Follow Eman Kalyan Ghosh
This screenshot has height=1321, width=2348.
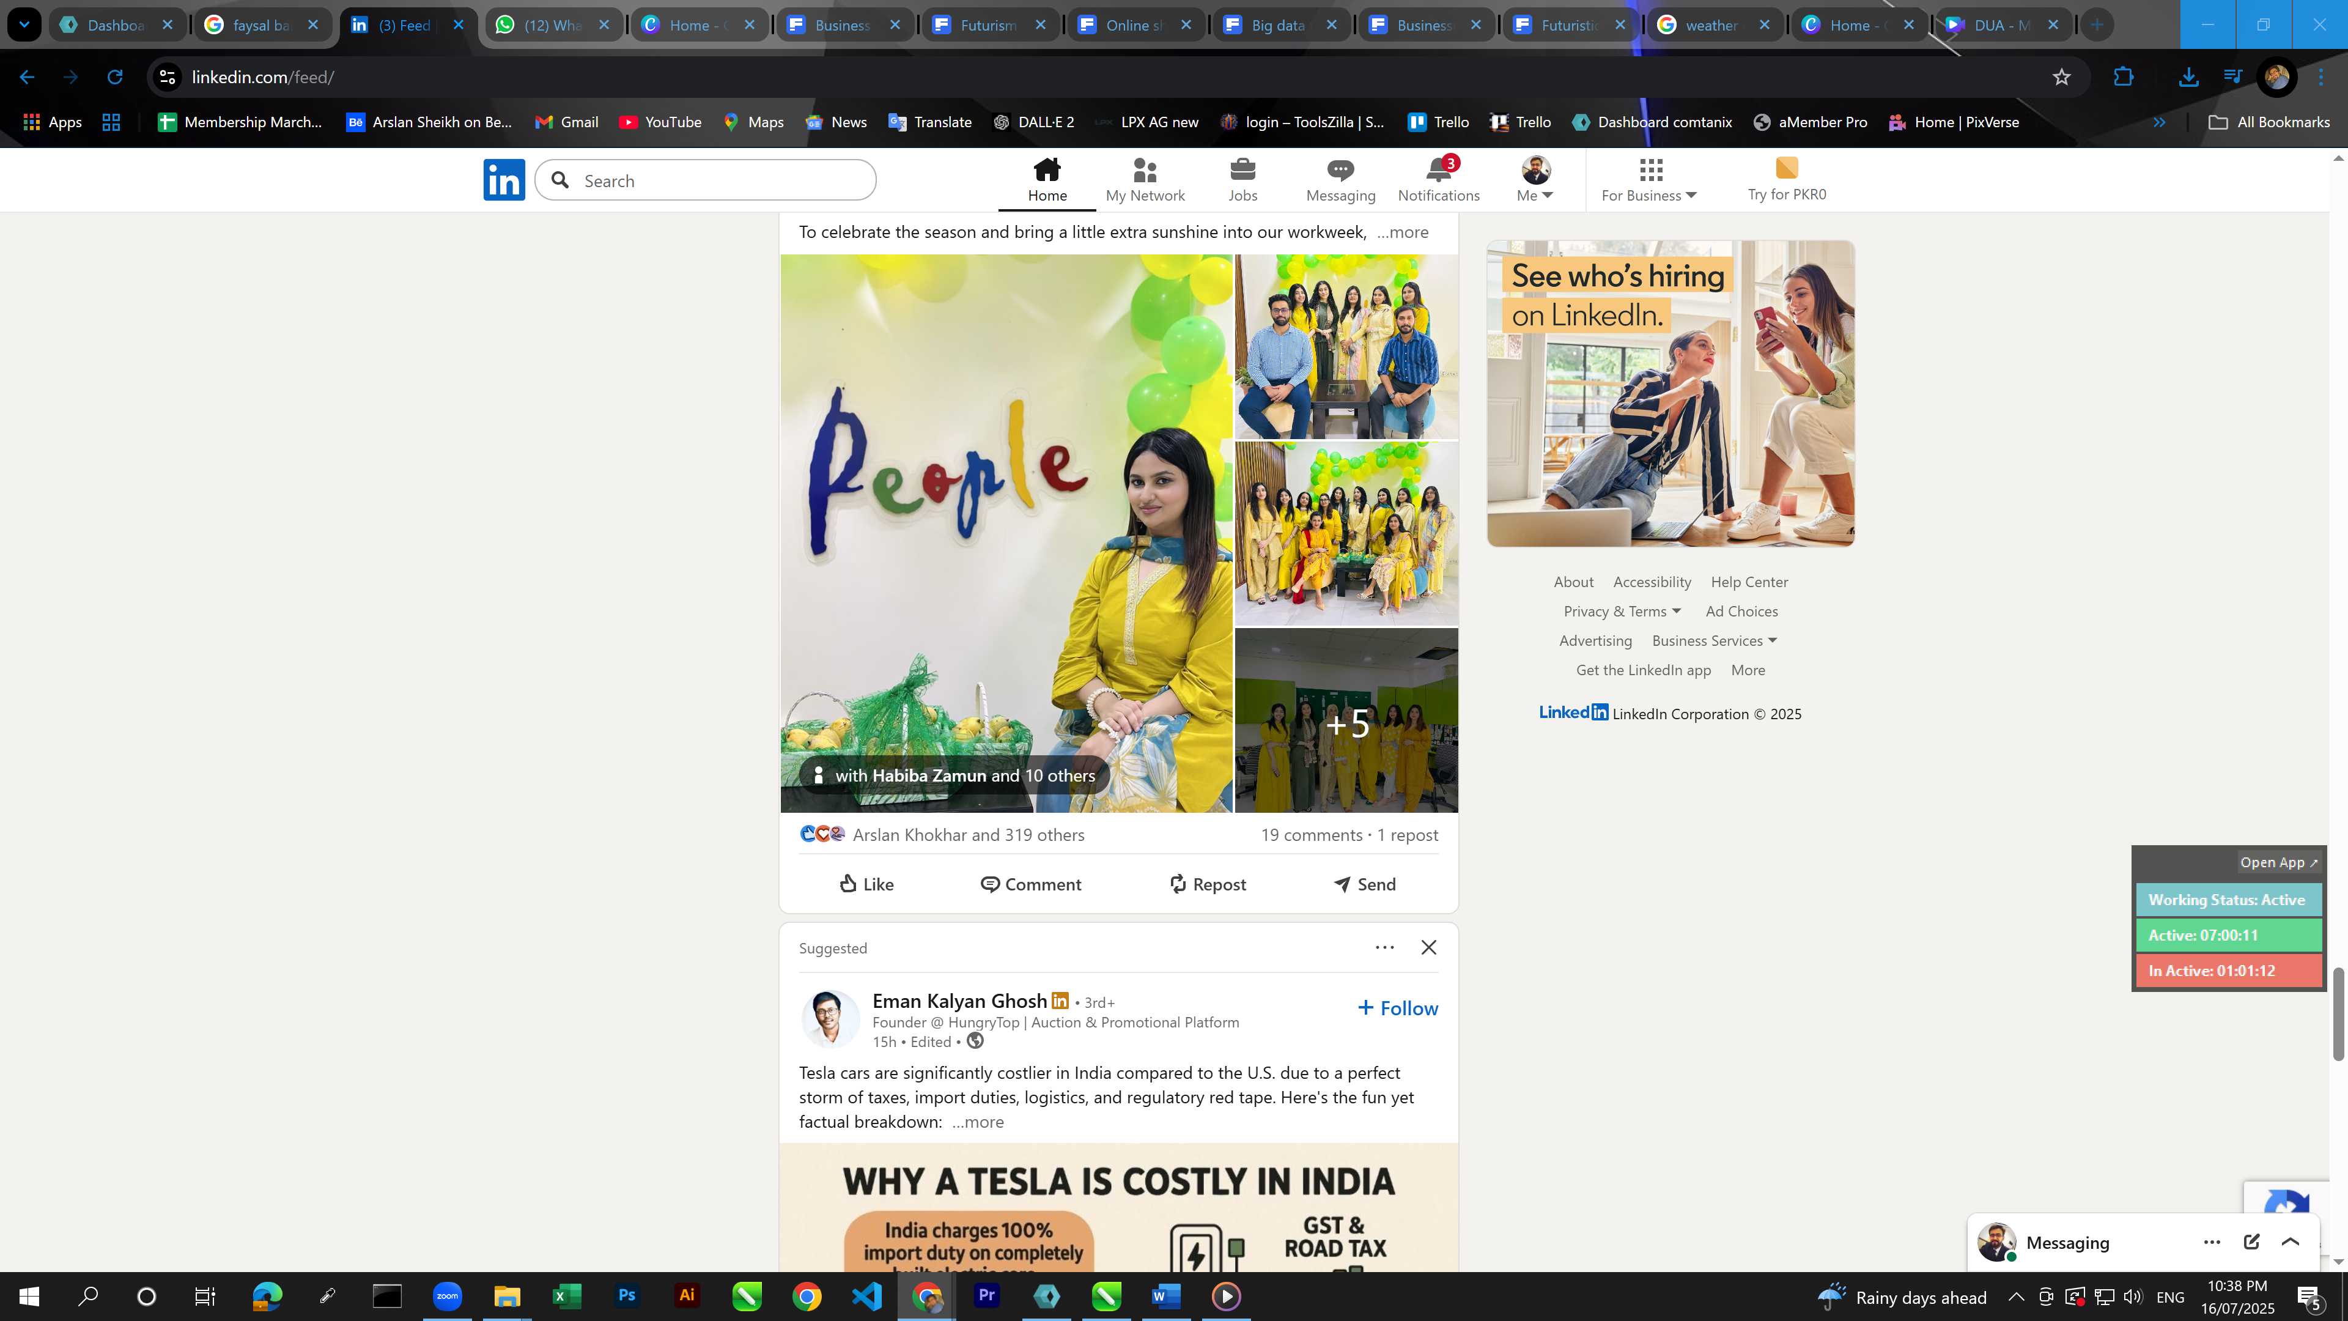tap(1397, 1007)
